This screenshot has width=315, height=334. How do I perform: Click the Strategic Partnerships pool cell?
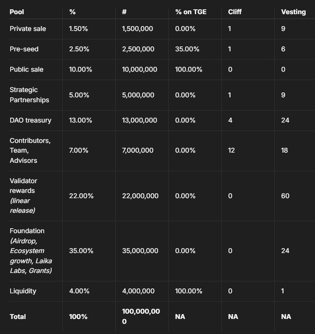[x=29, y=95]
